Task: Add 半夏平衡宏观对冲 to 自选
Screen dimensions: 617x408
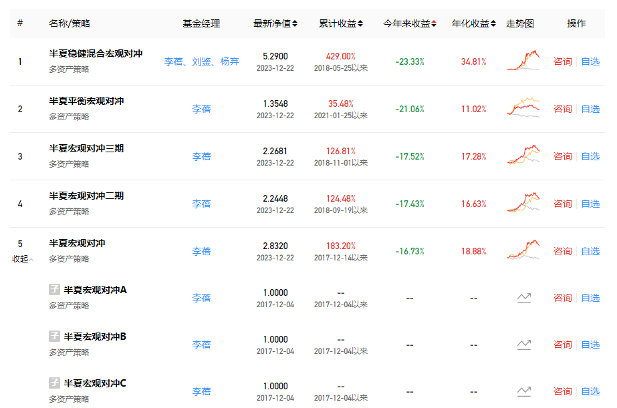Action: coord(590,109)
